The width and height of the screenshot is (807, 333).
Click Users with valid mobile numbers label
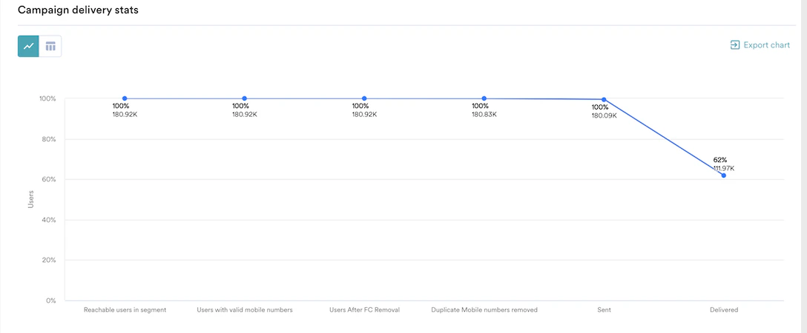(x=245, y=310)
